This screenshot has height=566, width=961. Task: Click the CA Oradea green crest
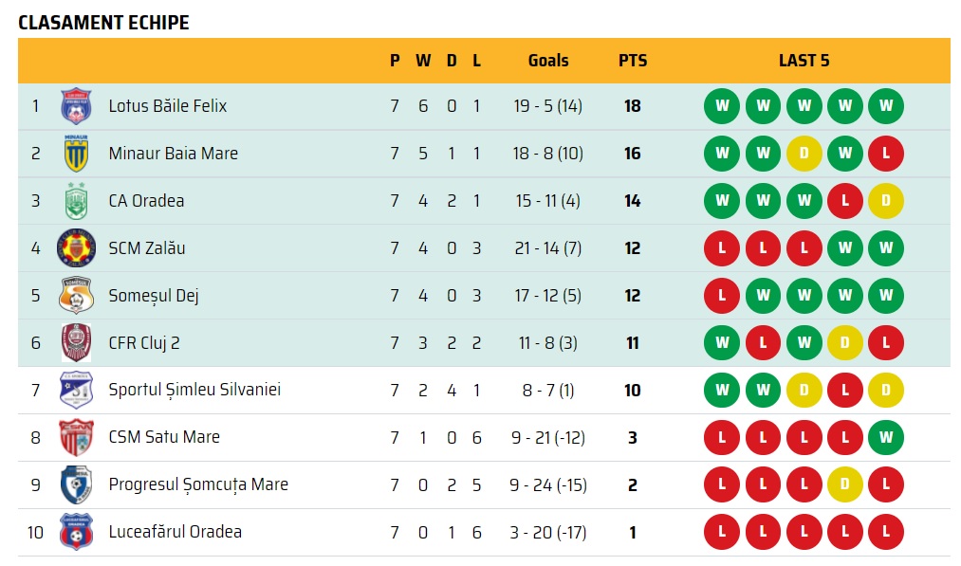pos(76,201)
